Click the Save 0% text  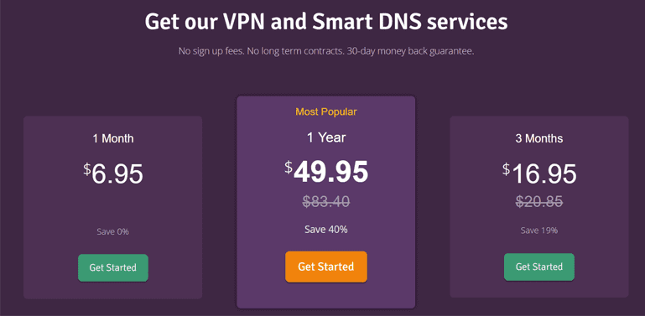point(113,231)
